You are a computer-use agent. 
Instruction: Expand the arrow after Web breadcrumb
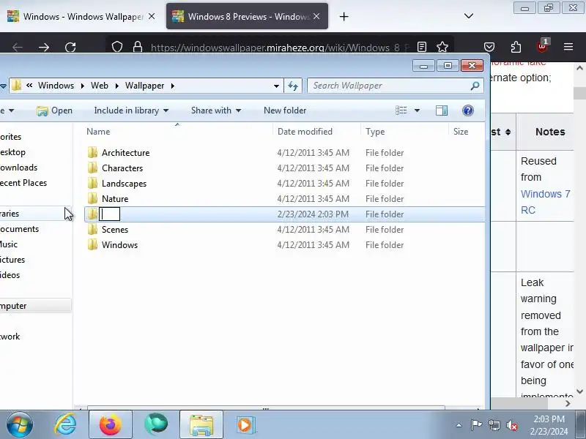(x=117, y=86)
